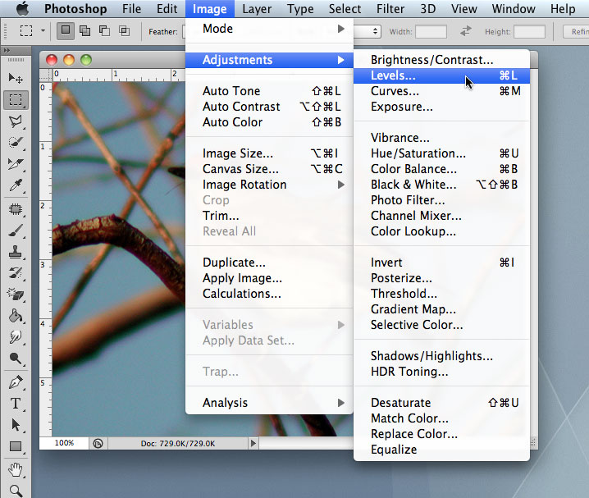The height and width of the screenshot is (498, 589).
Task: Choose Auto Tone command
Action: point(269,91)
